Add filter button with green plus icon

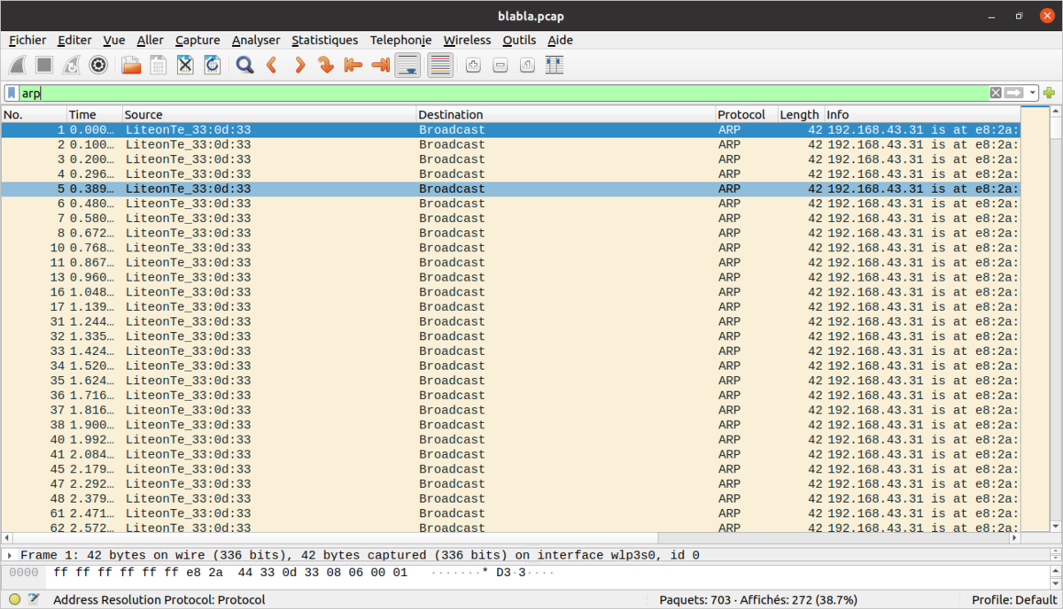click(x=1050, y=93)
